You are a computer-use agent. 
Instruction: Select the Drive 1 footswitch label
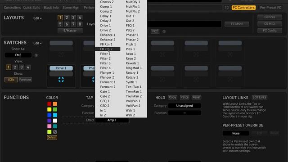[61, 68]
